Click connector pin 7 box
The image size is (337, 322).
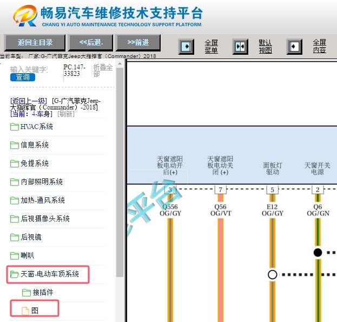point(221,190)
